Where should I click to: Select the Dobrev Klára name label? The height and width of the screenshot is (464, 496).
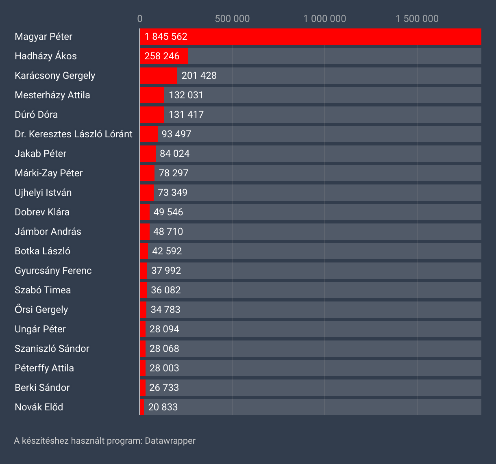coord(42,212)
